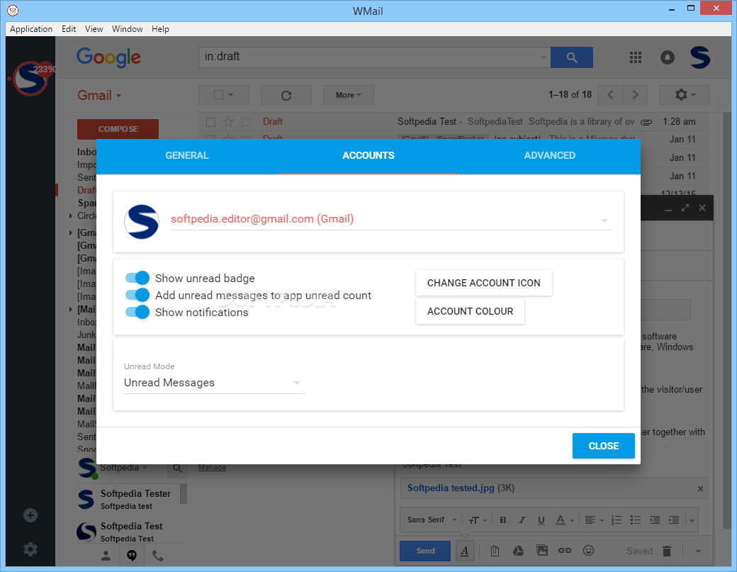Insert a link in the compose window
Image resolution: width=737 pixels, height=572 pixels.
[565, 550]
